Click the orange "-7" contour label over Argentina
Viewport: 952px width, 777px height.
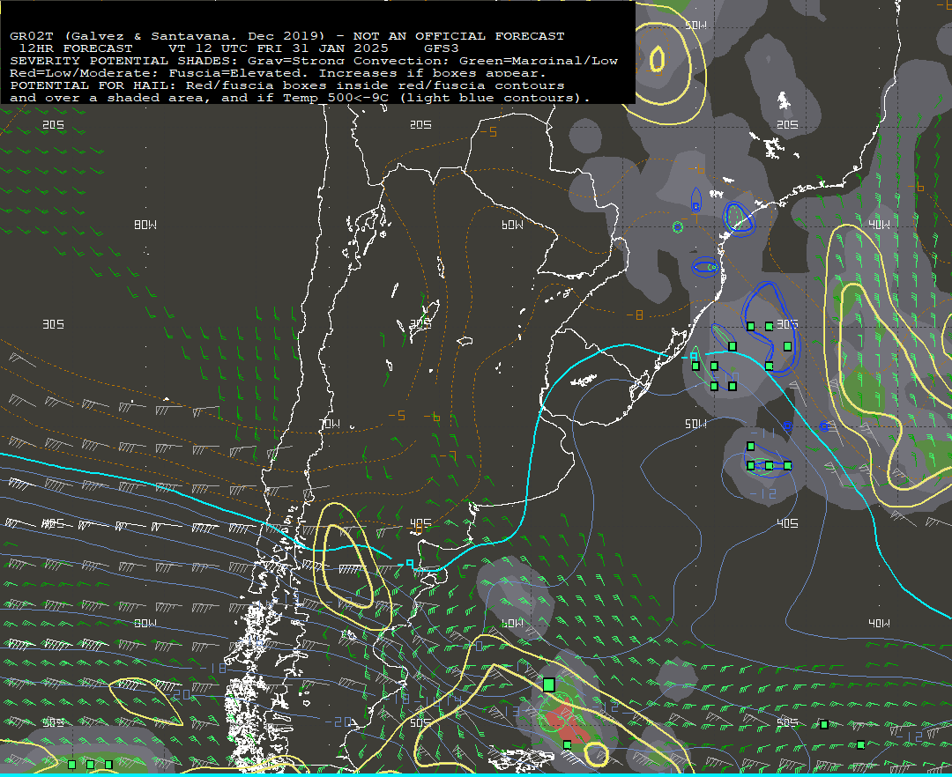tap(448, 455)
